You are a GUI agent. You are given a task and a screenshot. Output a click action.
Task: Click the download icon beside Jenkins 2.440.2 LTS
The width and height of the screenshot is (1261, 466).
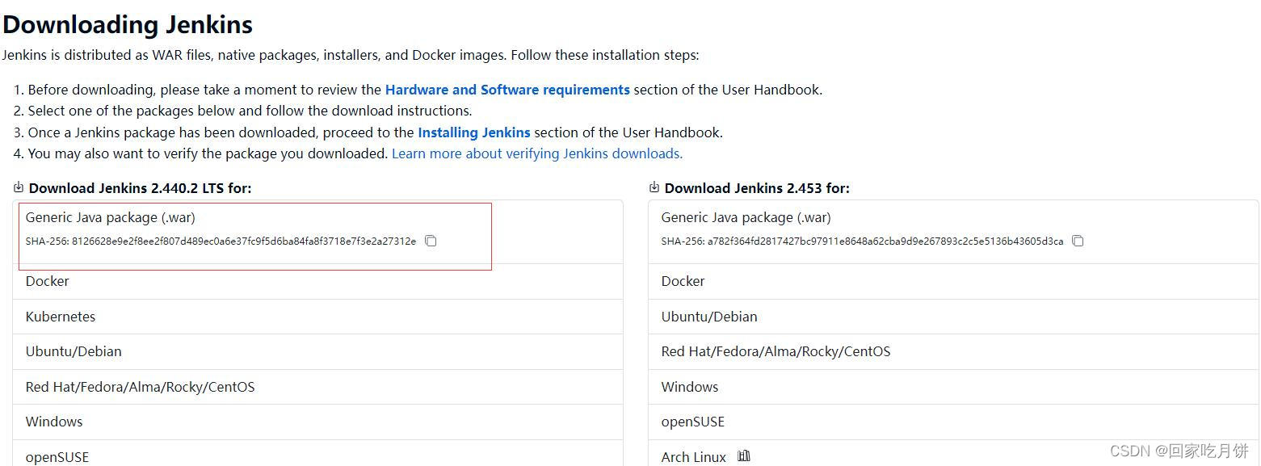19,187
